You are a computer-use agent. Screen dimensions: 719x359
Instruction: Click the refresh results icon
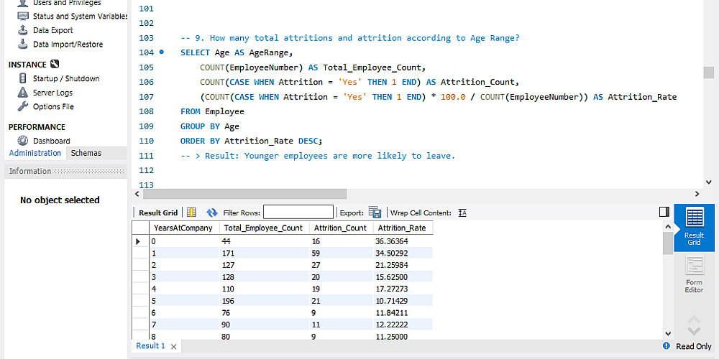(x=211, y=213)
